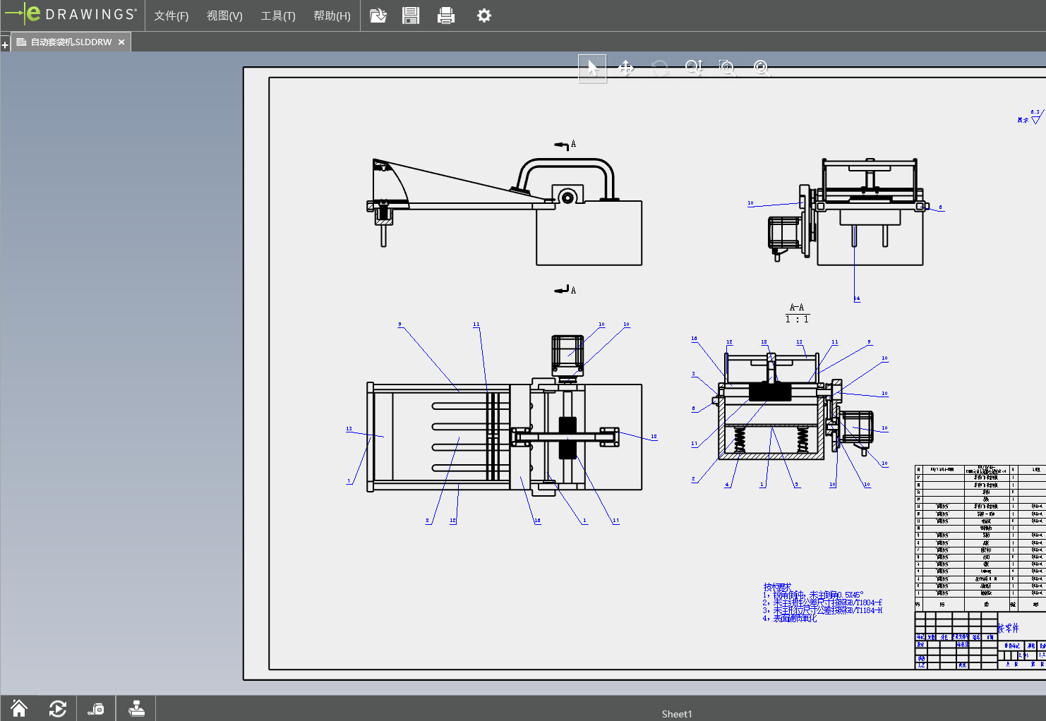Choose the Pan tool
This screenshot has width=1046, height=721.
[x=626, y=68]
